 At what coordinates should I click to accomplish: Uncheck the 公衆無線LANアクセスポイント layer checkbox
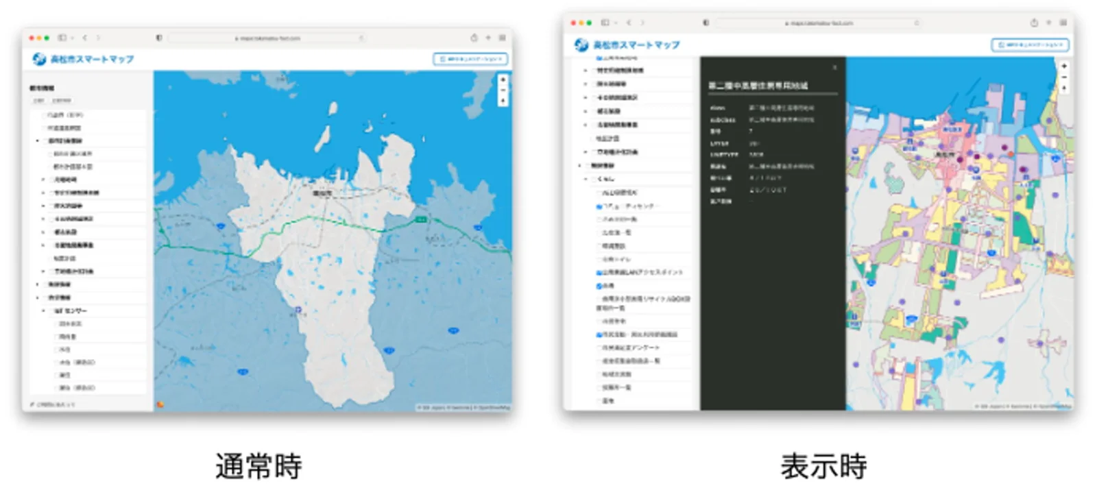(x=599, y=273)
